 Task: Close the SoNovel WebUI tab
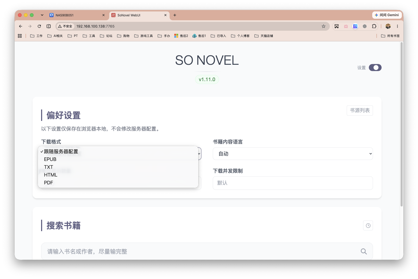click(x=165, y=15)
